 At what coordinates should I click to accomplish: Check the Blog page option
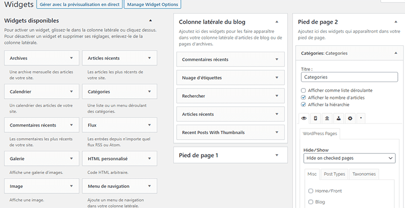tap(311, 202)
